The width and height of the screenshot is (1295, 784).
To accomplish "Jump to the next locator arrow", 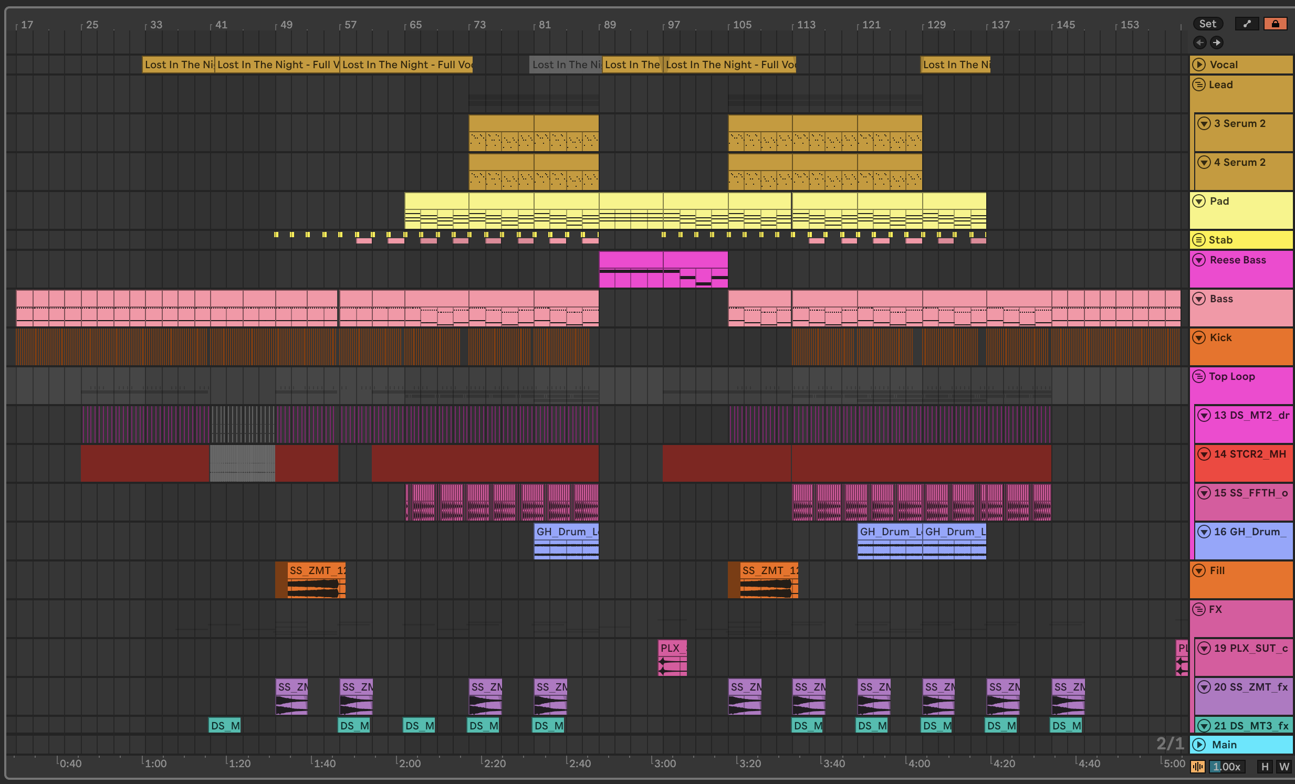I will [x=1216, y=43].
